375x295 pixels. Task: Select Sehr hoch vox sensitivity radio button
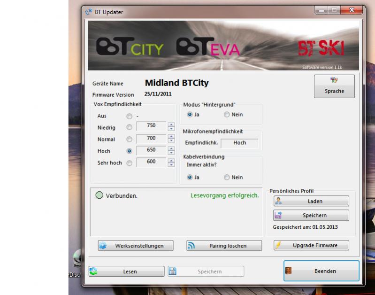(x=129, y=163)
